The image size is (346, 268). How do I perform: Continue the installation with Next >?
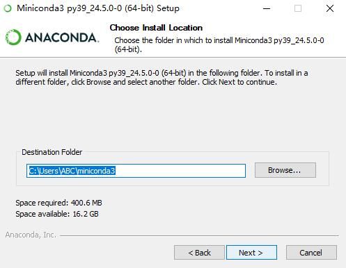(x=251, y=253)
